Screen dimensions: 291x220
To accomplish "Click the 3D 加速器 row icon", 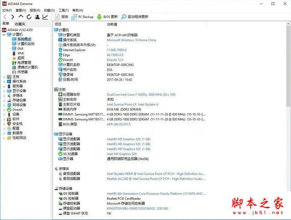I will 60,154.
